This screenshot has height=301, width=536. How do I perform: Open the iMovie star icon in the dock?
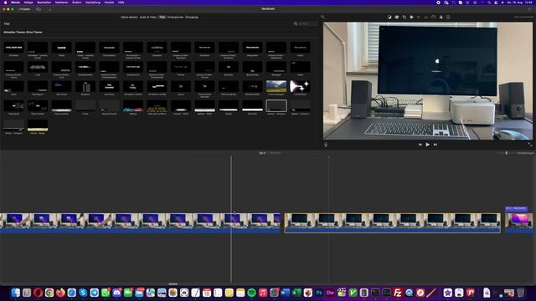(448, 293)
